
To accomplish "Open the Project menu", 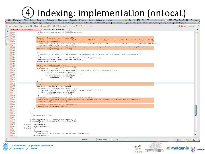I will coord(83,20).
